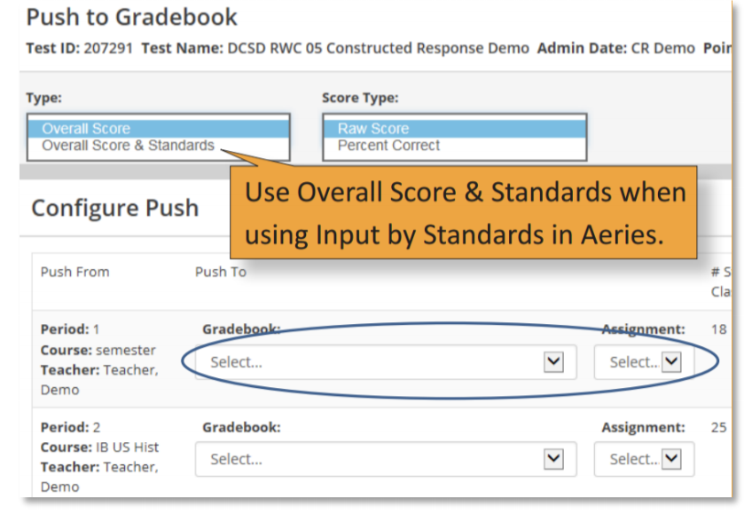Click the Score Type list box

(x=455, y=138)
